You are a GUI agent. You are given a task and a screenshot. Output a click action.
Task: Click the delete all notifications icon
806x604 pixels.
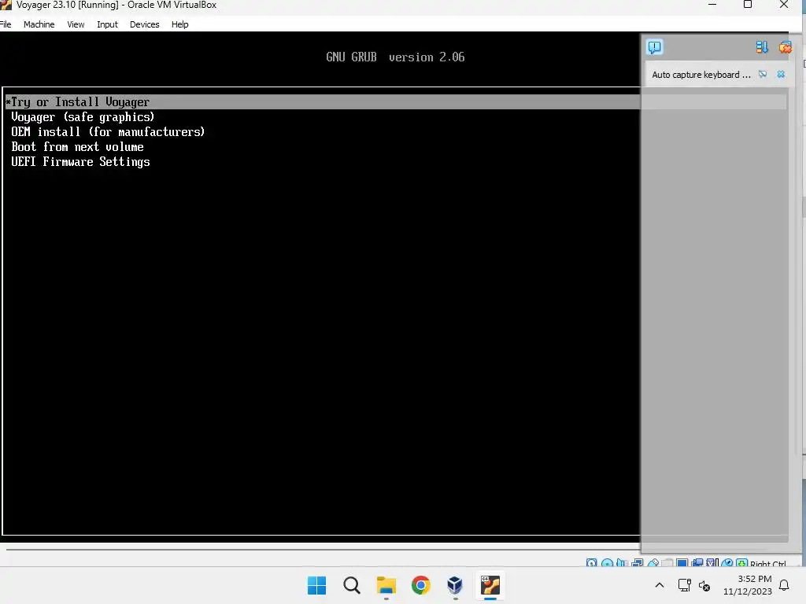click(785, 47)
